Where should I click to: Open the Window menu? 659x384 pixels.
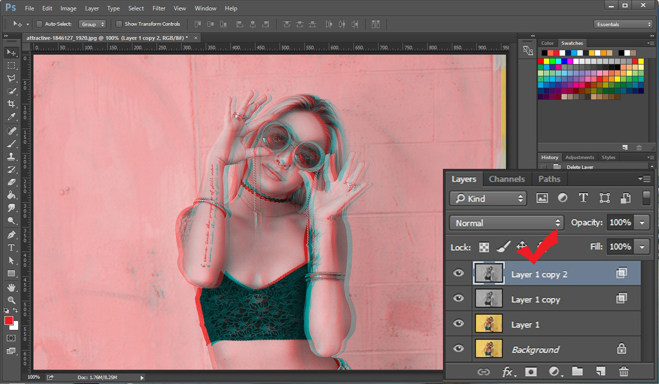(205, 8)
